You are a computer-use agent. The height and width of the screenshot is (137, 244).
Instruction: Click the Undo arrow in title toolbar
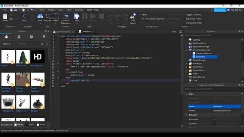coord(32,10)
